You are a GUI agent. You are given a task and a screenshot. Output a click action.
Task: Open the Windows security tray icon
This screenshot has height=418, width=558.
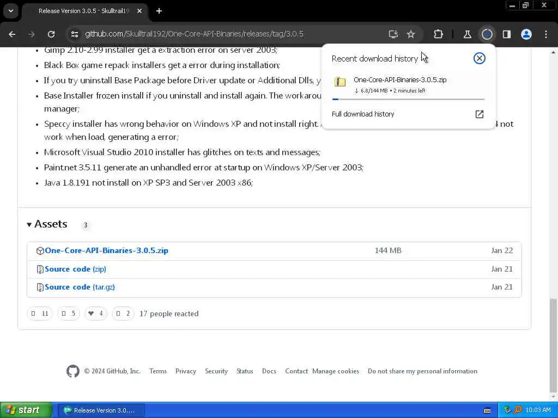click(x=507, y=410)
